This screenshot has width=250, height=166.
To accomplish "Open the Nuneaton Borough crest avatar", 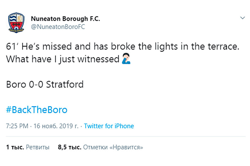I will (16, 23).
